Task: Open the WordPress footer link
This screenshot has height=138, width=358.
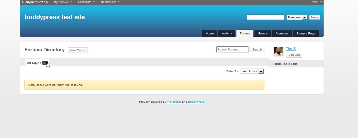Action: click(174, 102)
